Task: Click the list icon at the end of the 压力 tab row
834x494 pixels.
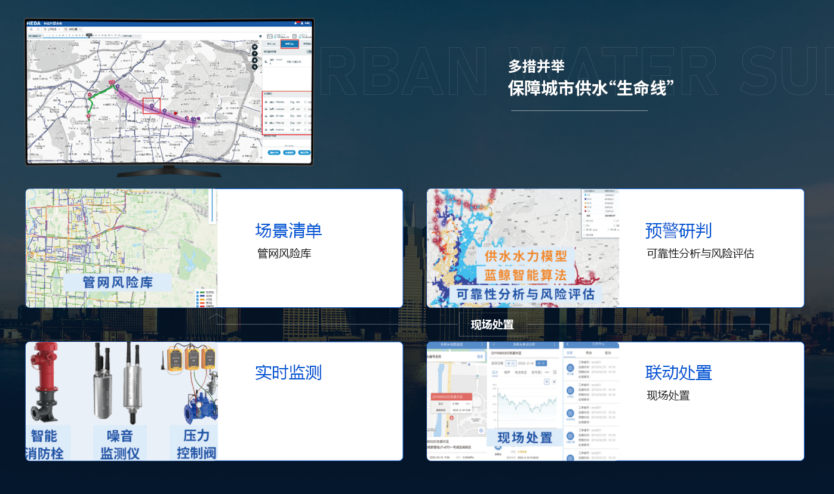Action: coord(555,372)
